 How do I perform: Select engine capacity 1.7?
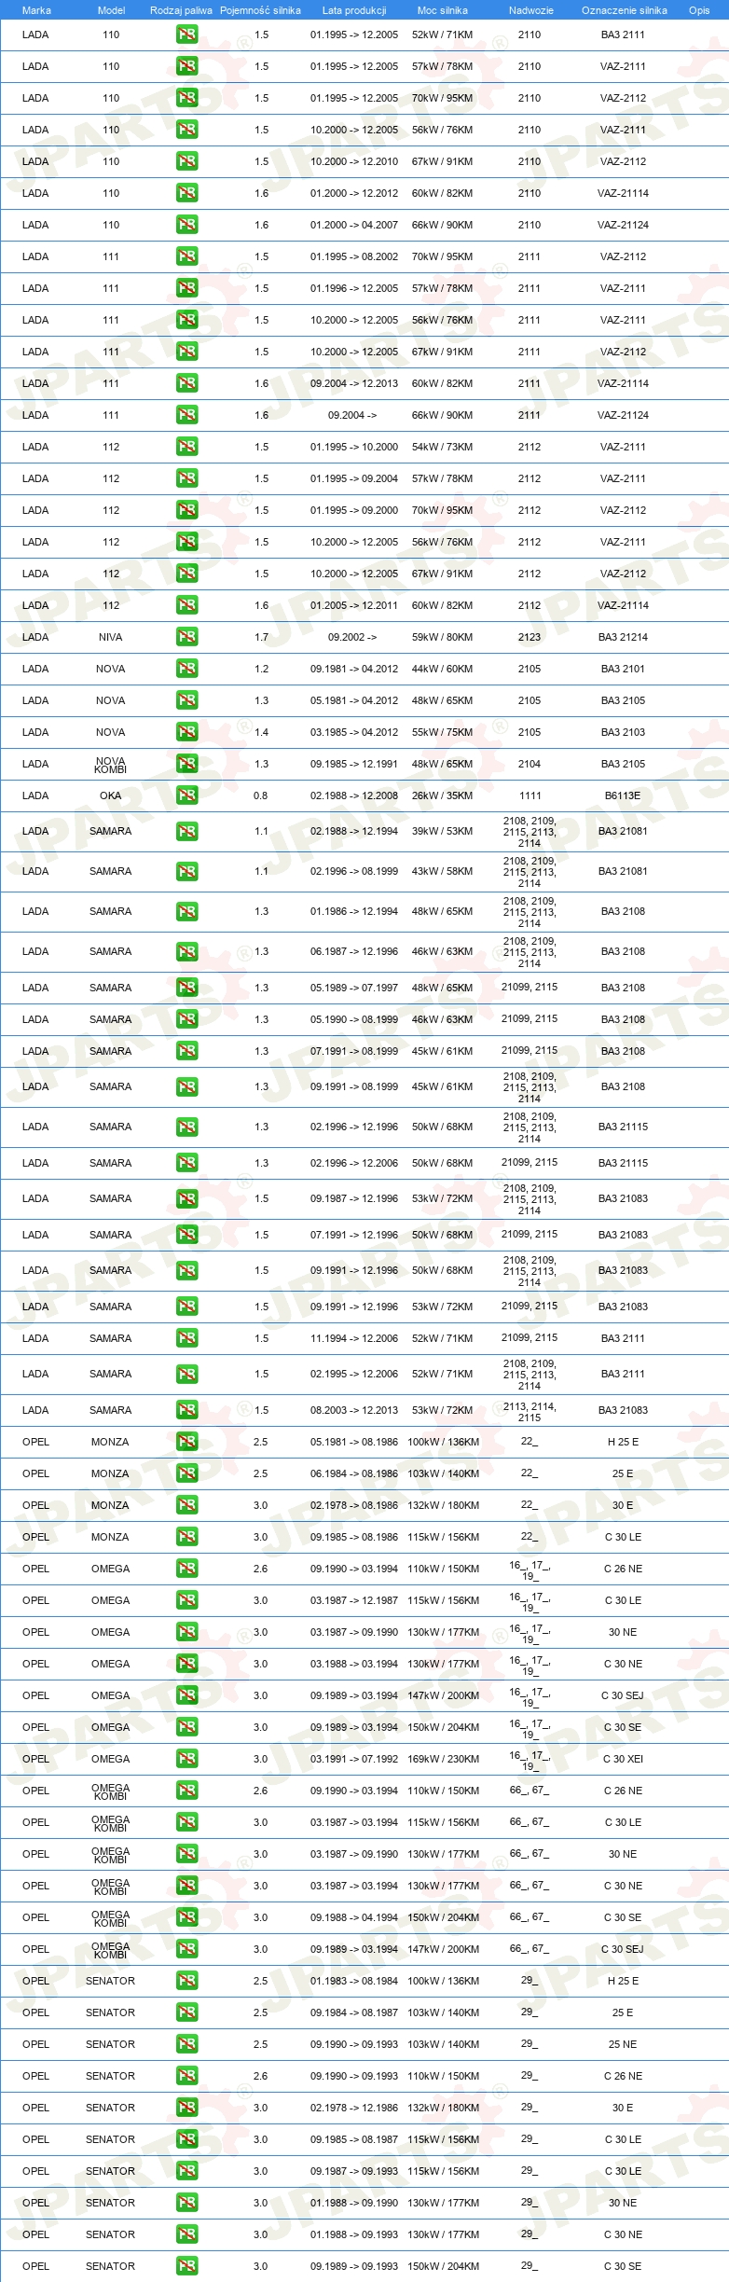tap(261, 637)
